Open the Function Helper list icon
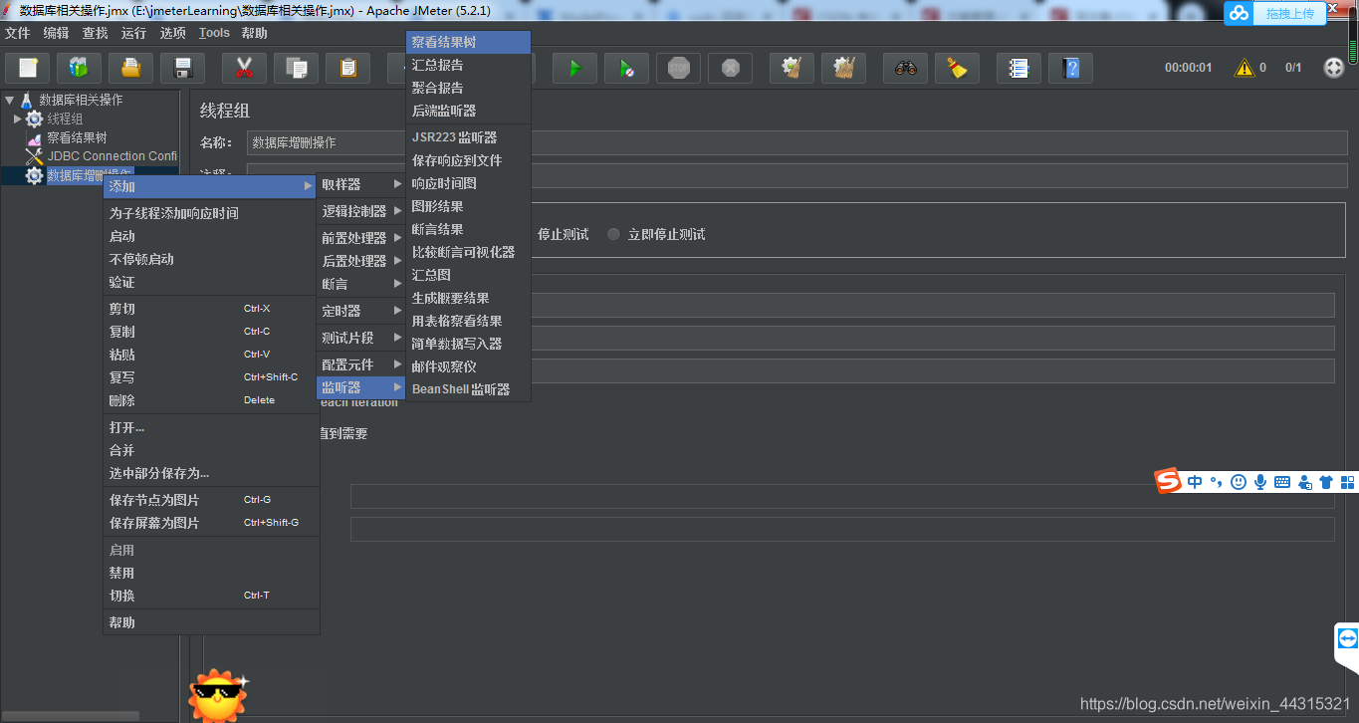 coord(1019,68)
